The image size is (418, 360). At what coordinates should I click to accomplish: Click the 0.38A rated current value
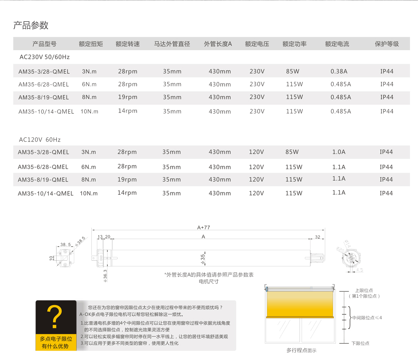(339, 71)
